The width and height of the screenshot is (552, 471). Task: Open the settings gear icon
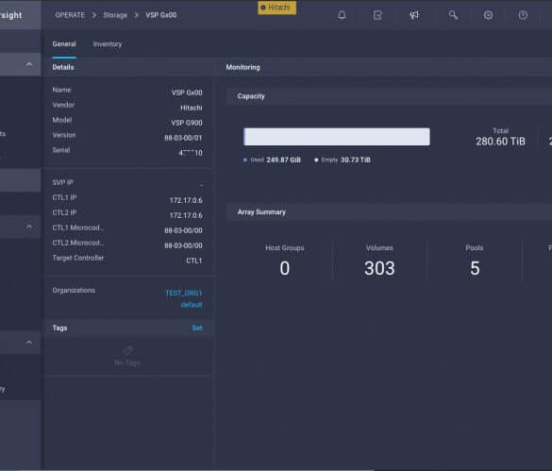(x=488, y=15)
